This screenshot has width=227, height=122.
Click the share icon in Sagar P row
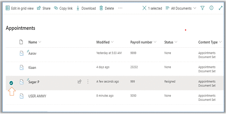79,82
